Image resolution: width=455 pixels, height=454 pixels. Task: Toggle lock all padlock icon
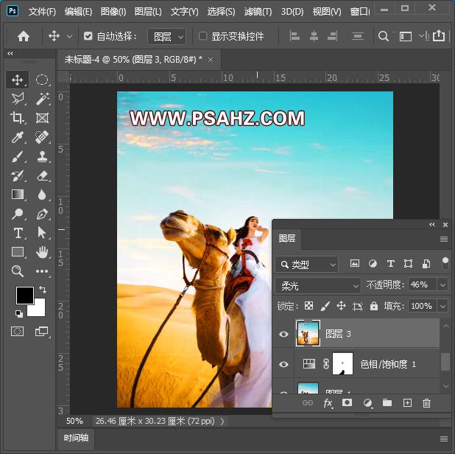pyautogui.click(x=374, y=306)
